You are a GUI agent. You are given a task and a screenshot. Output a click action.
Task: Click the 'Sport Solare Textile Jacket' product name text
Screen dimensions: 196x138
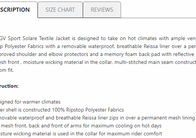39,38
